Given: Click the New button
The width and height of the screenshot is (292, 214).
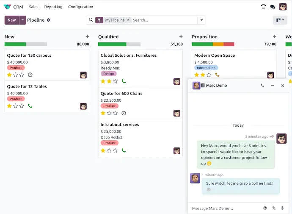Looking at the screenshot, I should click(12, 20).
